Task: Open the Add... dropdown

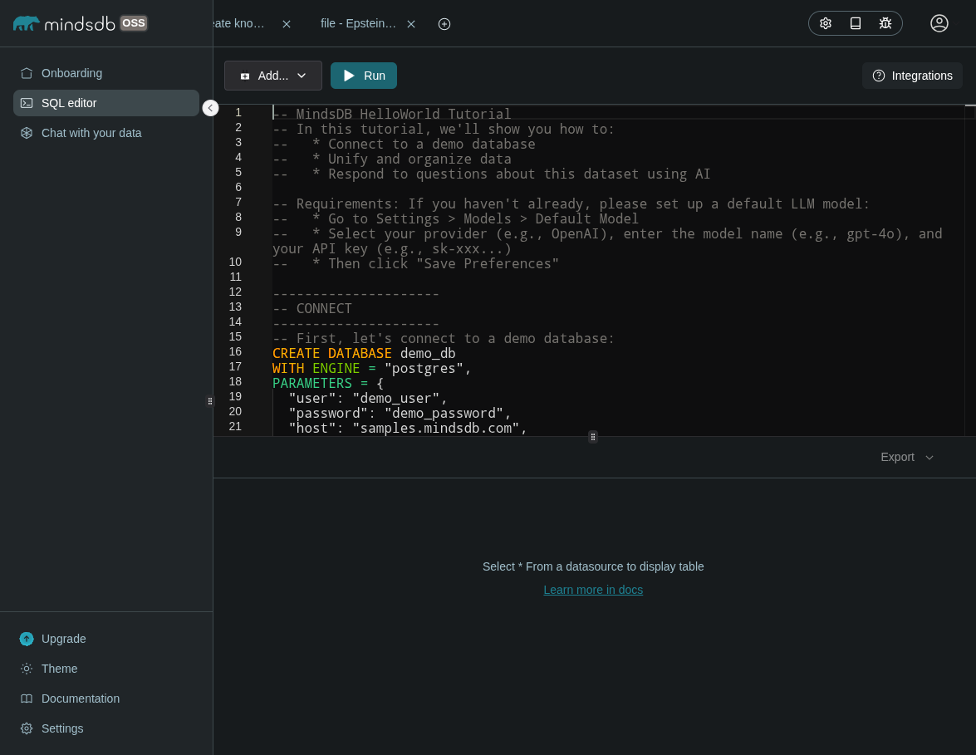Action: (x=273, y=76)
